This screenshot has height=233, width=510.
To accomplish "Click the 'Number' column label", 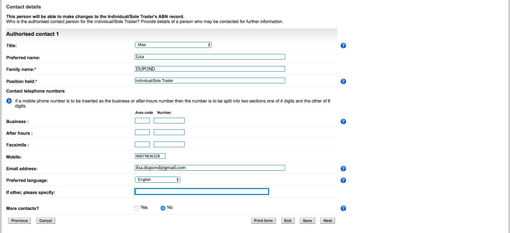I will 164,112.
